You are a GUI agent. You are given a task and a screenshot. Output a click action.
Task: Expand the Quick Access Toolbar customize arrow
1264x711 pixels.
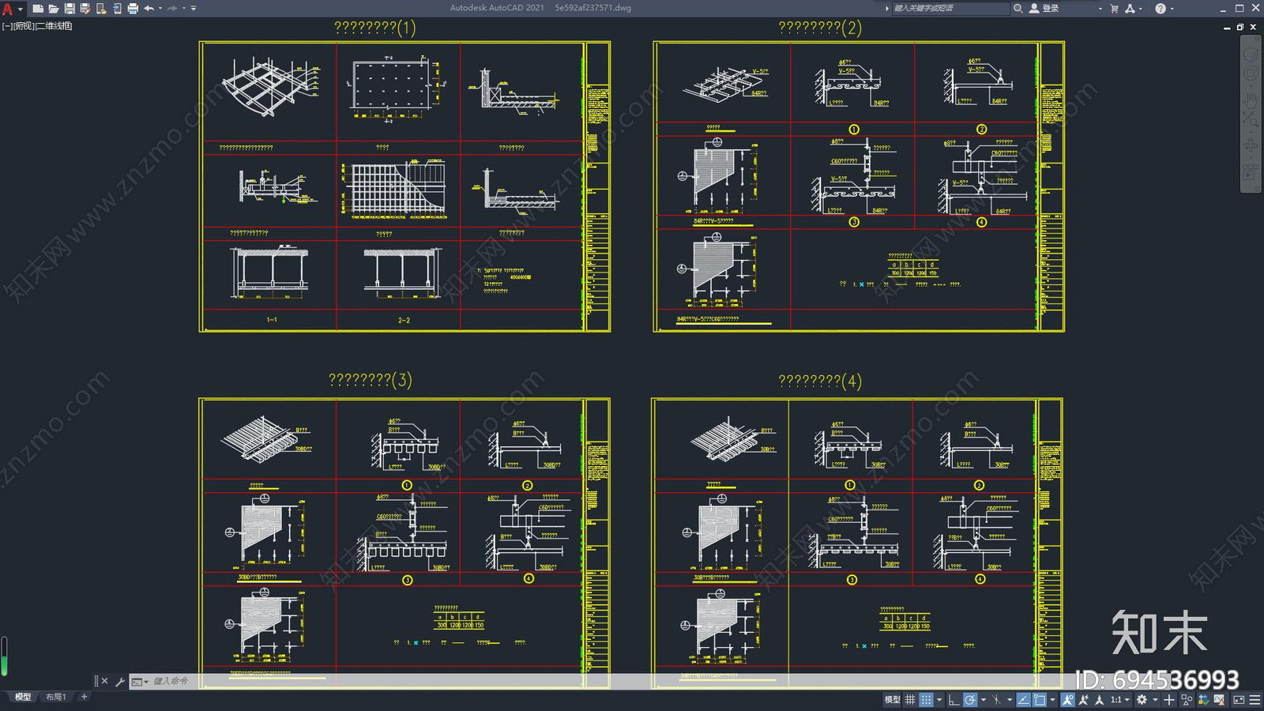194,9
